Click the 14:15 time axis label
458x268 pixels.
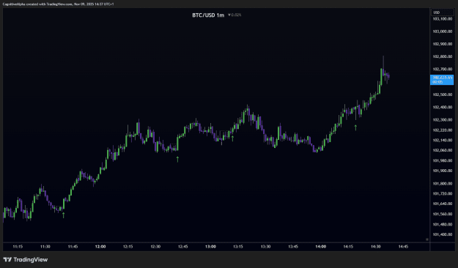348,247
